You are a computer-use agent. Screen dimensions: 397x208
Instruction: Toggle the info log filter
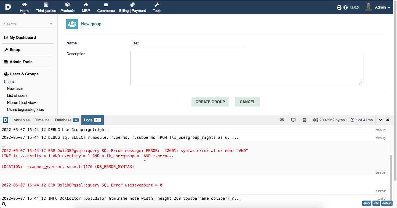point(376,203)
